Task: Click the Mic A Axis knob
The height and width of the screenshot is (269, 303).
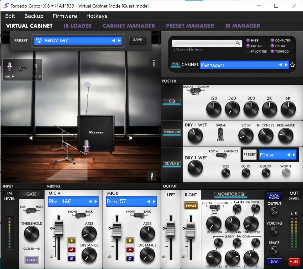Action: (x=89, y=233)
